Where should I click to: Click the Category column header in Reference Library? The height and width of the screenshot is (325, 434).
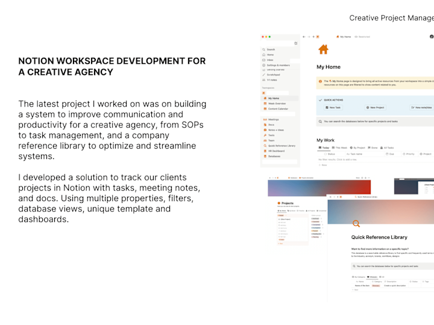[377, 282]
